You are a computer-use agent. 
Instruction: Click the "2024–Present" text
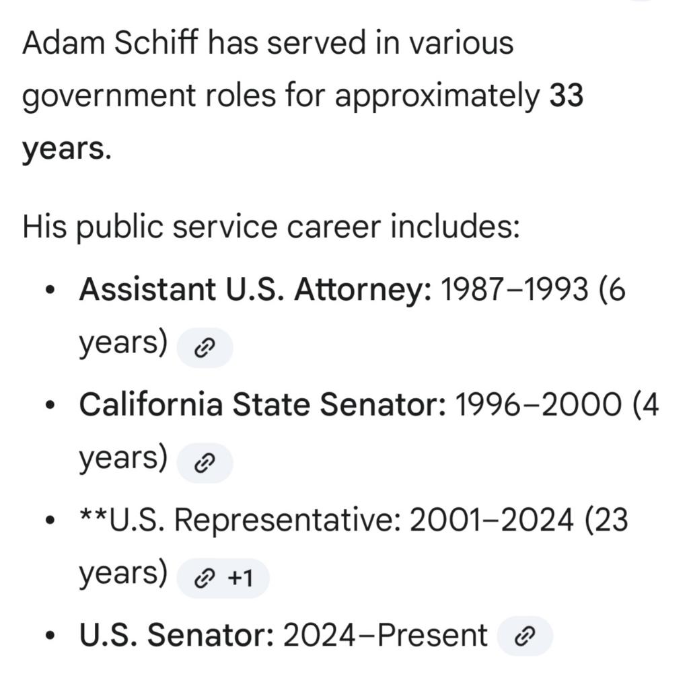pos(385,636)
